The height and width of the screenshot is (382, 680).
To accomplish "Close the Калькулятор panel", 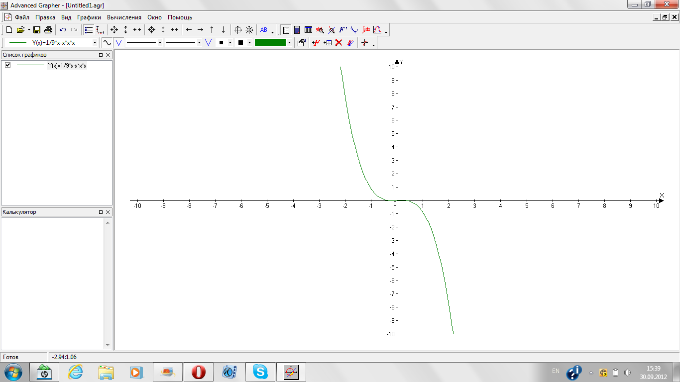I will point(108,212).
